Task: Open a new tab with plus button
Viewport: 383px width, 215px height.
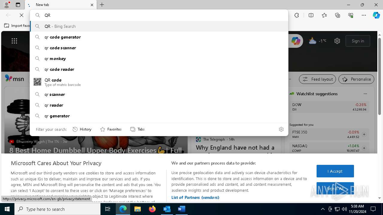Action: [x=102, y=5]
